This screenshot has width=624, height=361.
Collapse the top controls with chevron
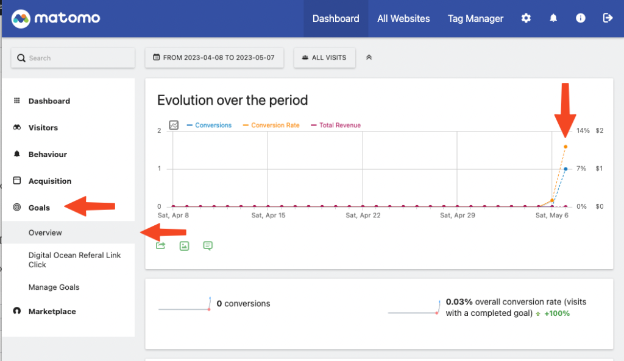click(x=369, y=58)
